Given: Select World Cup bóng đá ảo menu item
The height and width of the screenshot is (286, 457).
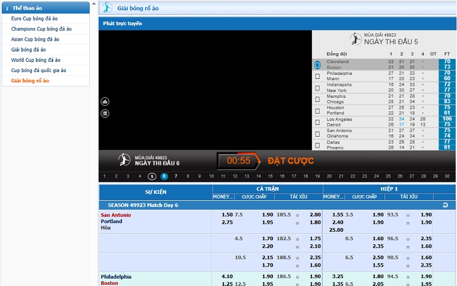Looking at the screenshot, I should click(x=35, y=60).
